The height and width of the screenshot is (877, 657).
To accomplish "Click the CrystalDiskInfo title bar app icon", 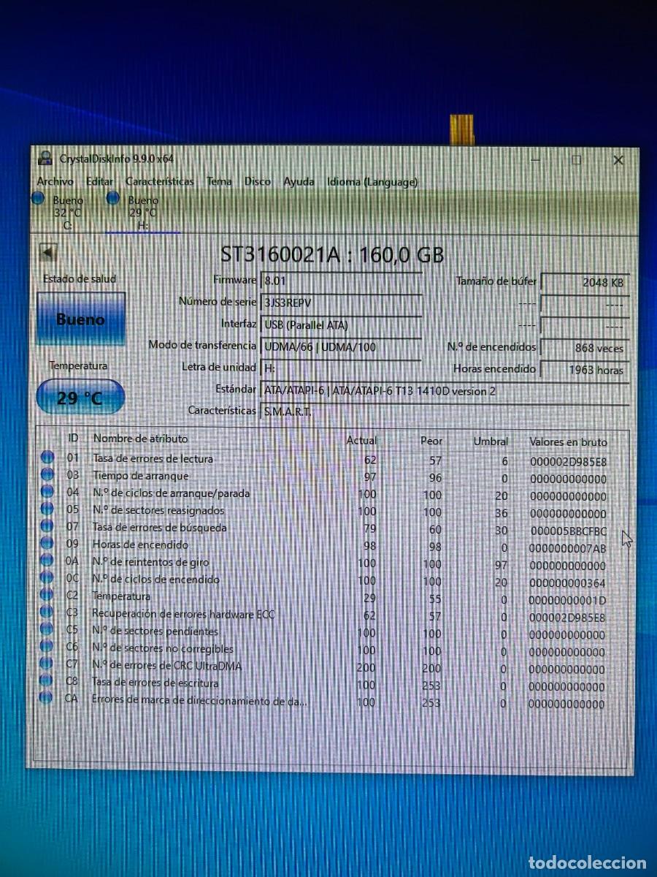I will (x=46, y=159).
